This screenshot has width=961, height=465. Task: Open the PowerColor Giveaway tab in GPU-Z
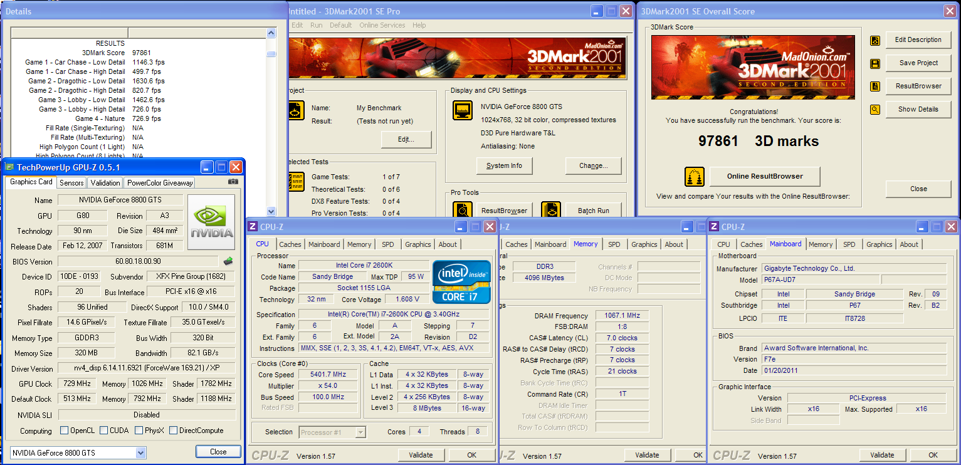(159, 183)
